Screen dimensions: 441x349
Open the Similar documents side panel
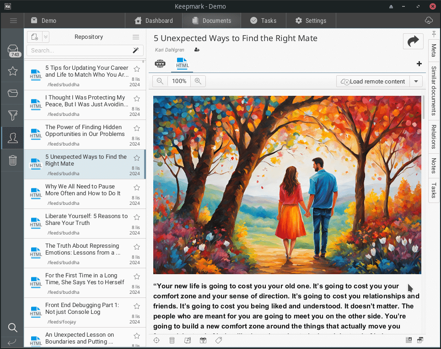(x=433, y=91)
